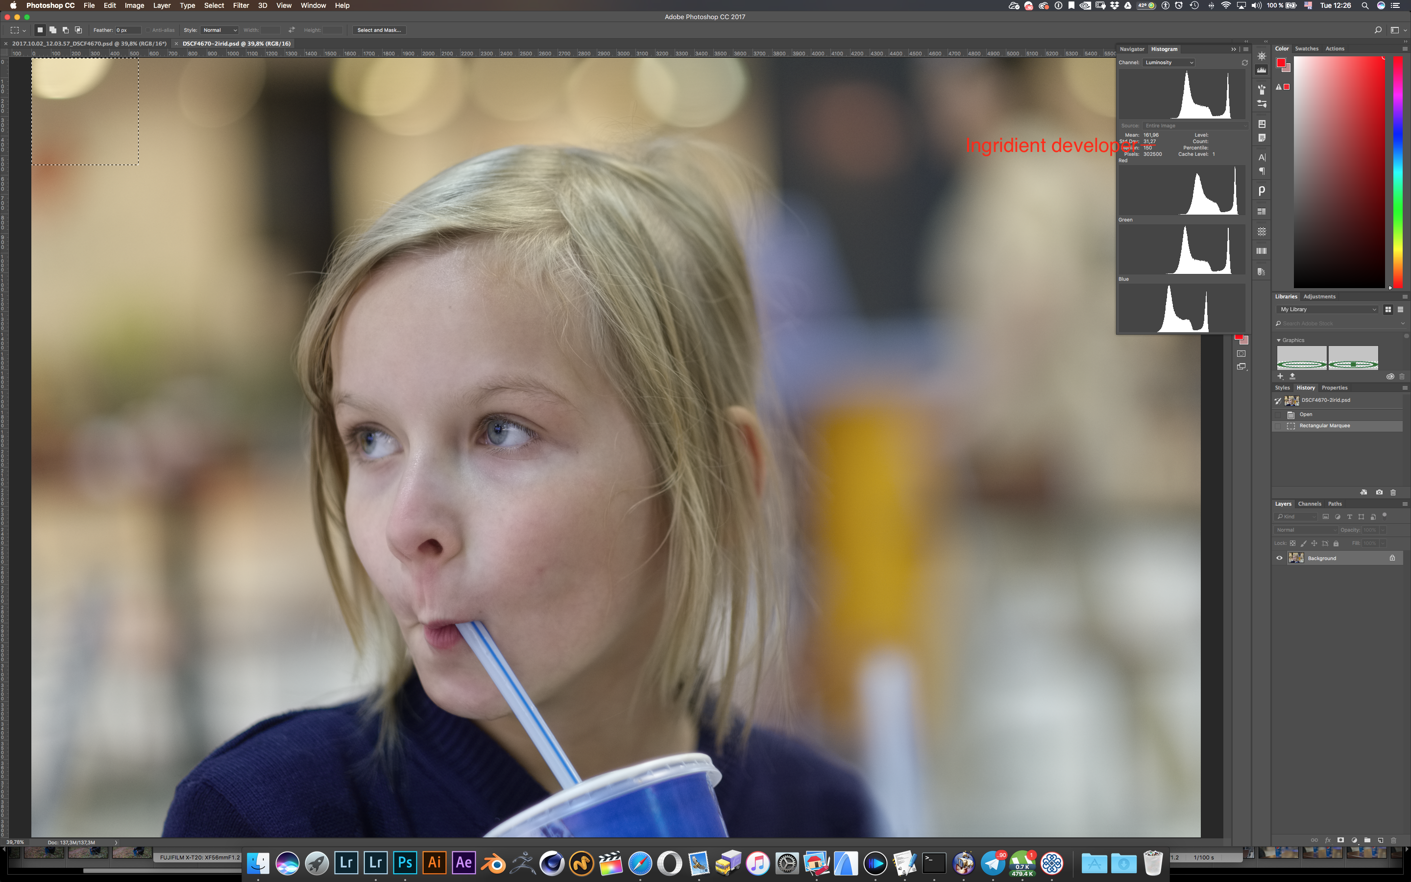Expand Adobe Stock search options chevron
This screenshot has height=882, width=1411.
(x=1402, y=324)
